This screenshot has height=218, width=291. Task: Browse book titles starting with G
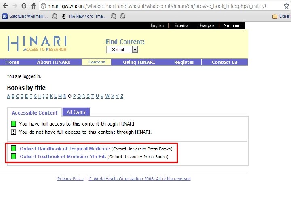[35, 96]
